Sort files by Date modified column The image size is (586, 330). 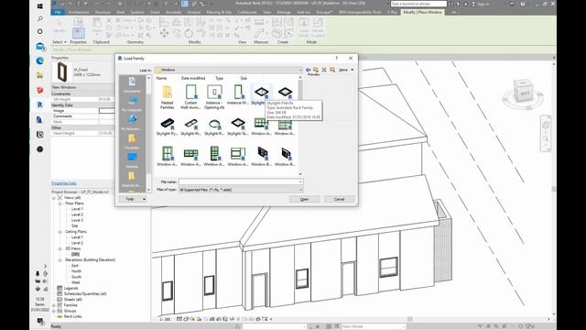pyautogui.click(x=193, y=78)
